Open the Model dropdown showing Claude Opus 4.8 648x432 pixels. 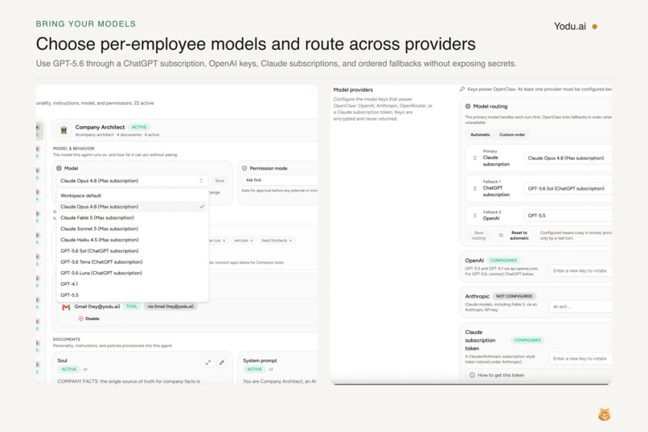pyautogui.click(x=132, y=181)
